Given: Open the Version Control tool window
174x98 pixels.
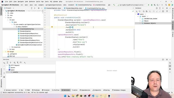Looking at the screenshot, I should (10, 90).
